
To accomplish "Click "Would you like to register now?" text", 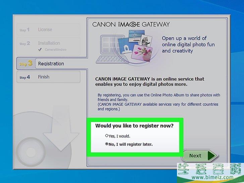I will click(134, 126).
